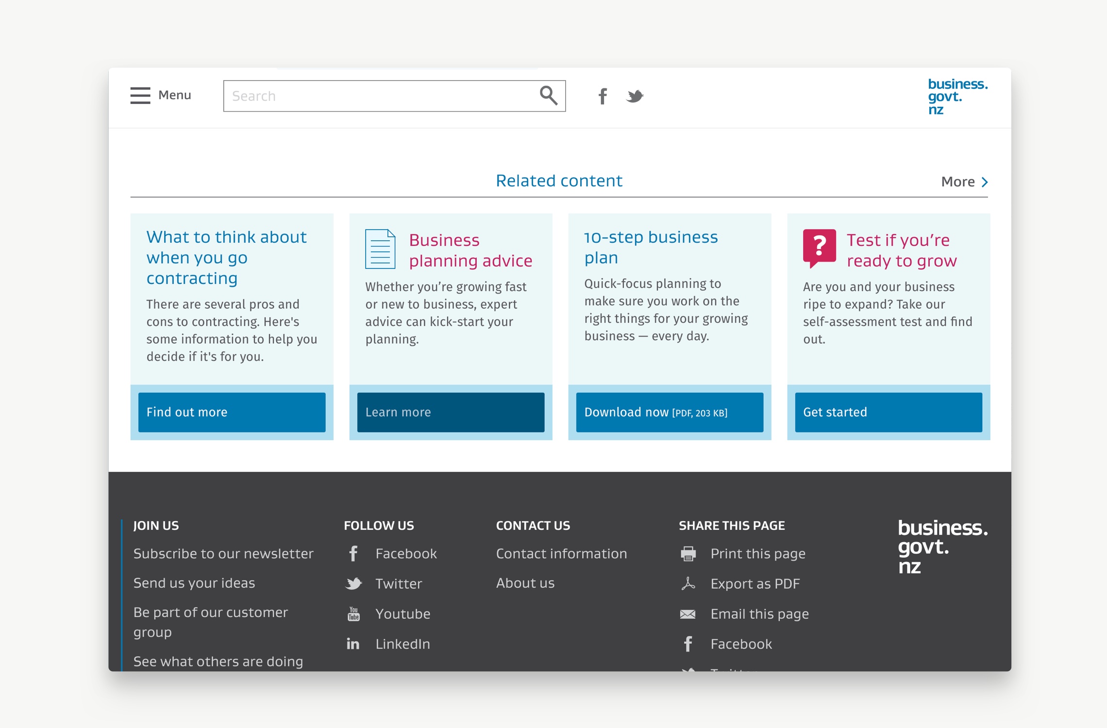
Task: Click the Learn more button
Action: click(450, 412)
